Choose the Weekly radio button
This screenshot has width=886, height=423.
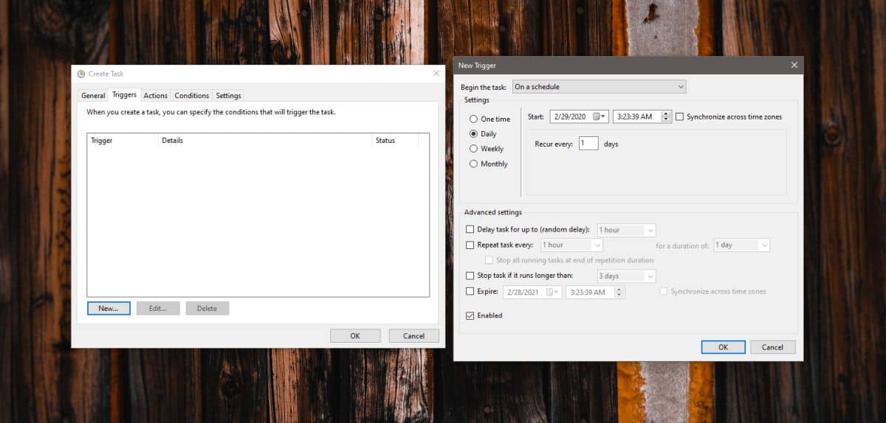(x=473, y=149)
